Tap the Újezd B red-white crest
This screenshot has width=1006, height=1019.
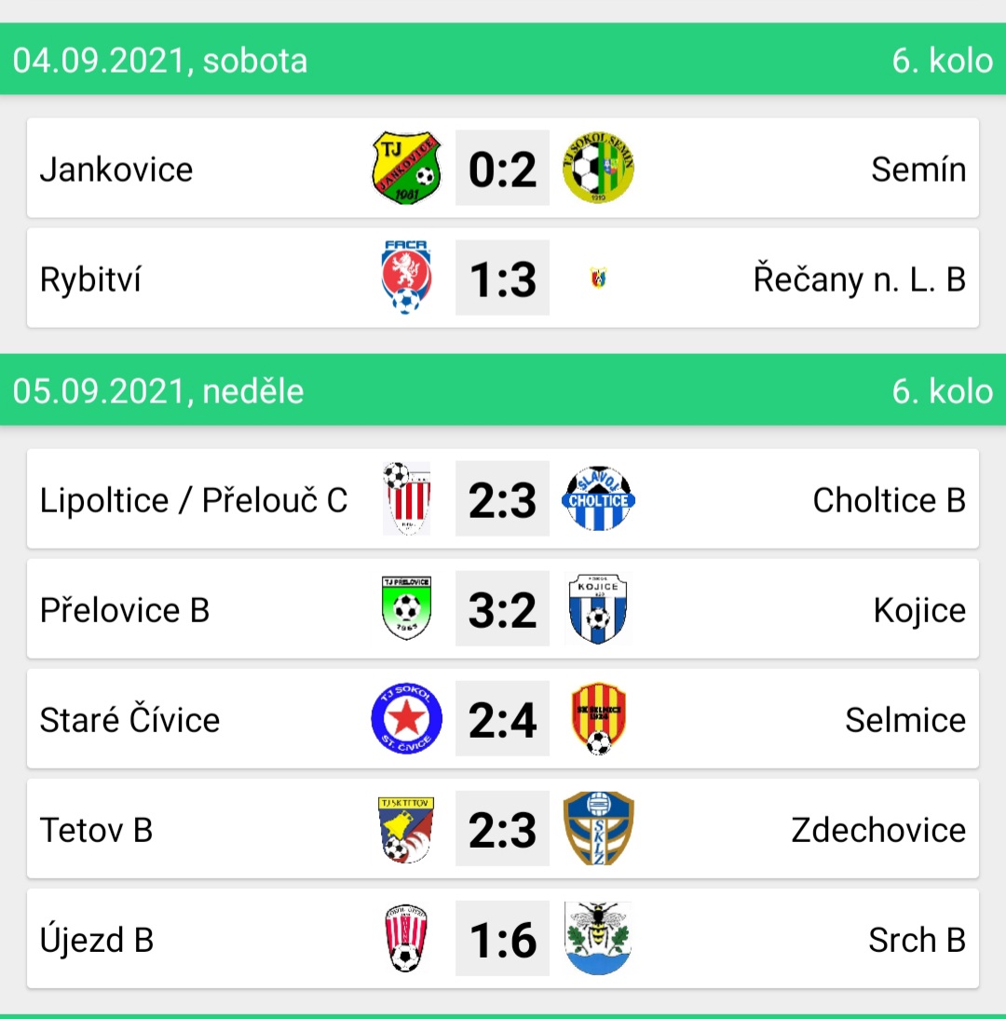(x=406, y=938)
